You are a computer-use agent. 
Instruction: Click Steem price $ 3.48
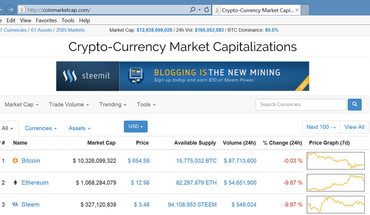142,205
